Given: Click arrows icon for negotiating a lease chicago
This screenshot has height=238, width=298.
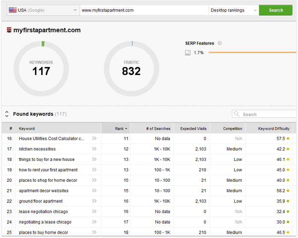Looking at the screenshot, I should coord(94,222).
